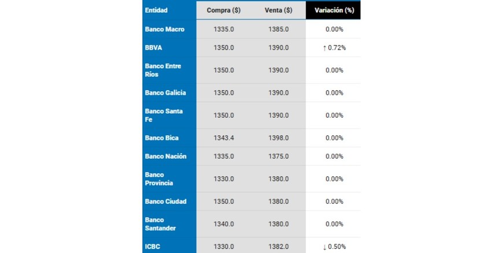Viewport: 503px width, 253px height.
Task: Click ICBC's 1382.0 venta value
Action: tap(278, 247)
